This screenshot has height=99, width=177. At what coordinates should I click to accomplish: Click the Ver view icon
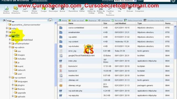click(x=119, y=8)
